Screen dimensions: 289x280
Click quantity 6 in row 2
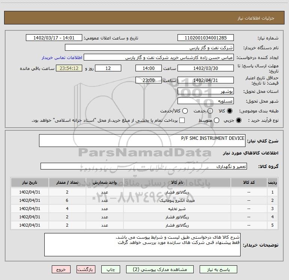click(x=67, y=200)
